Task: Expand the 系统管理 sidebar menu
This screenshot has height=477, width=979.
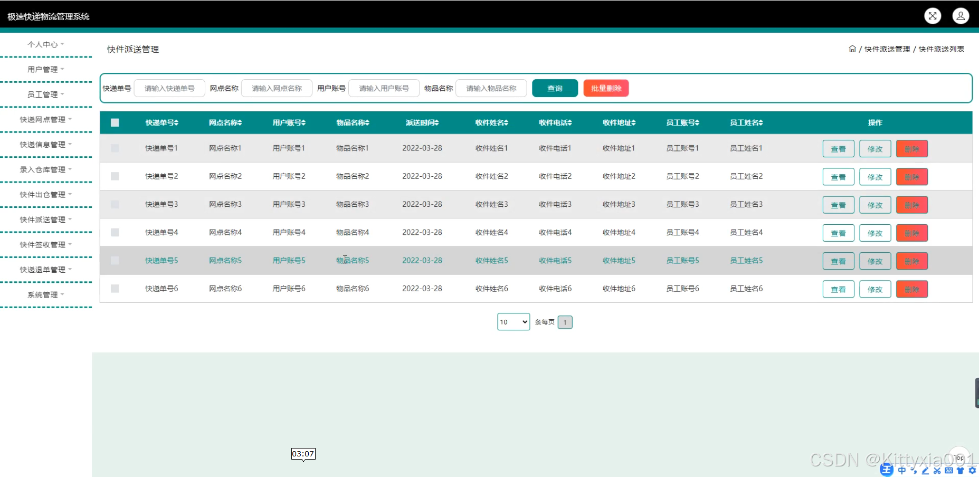Action: (x=45, y=295)
